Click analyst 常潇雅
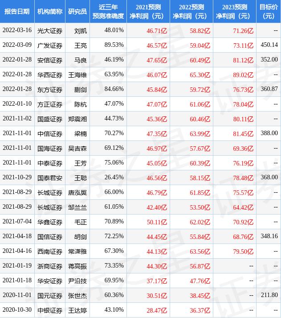This screenshot has width=281, height=318. tap(77, 252)
